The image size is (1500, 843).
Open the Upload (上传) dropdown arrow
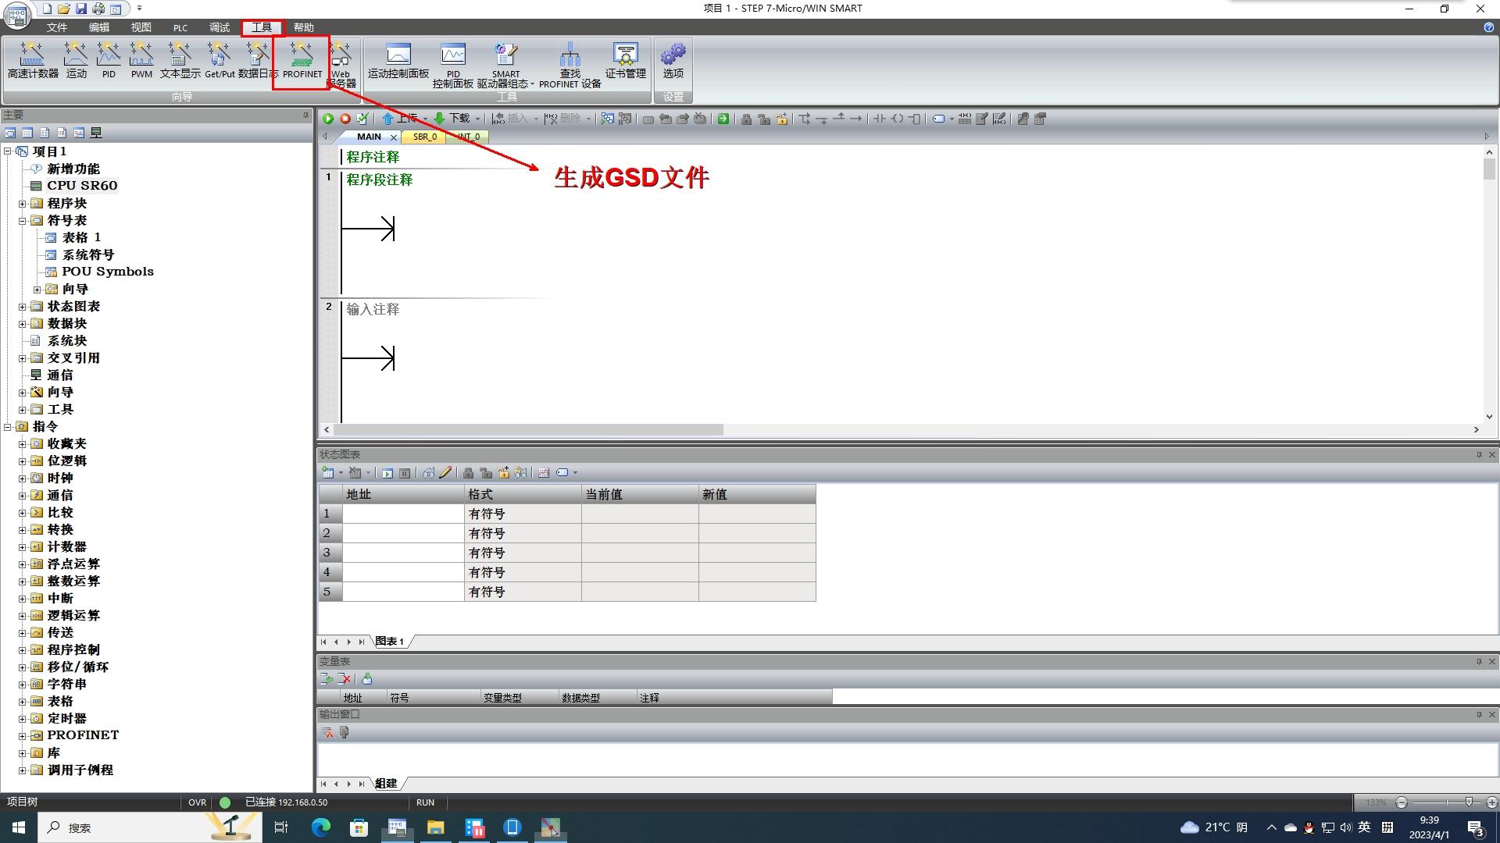point(425,119)
